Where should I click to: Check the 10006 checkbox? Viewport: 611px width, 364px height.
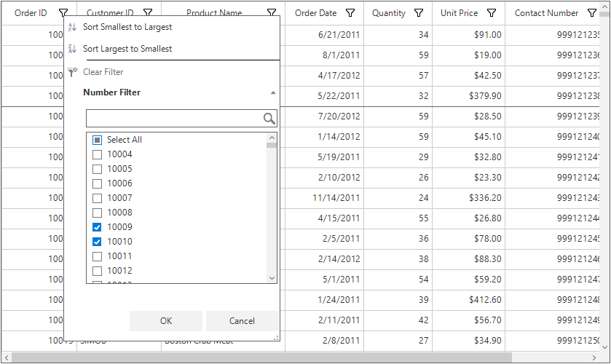[97, 183]
